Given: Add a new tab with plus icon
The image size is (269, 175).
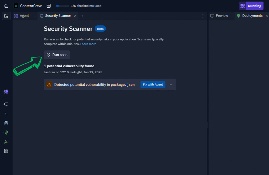Looking at the screenshot, I should click(x=82, y=16).
